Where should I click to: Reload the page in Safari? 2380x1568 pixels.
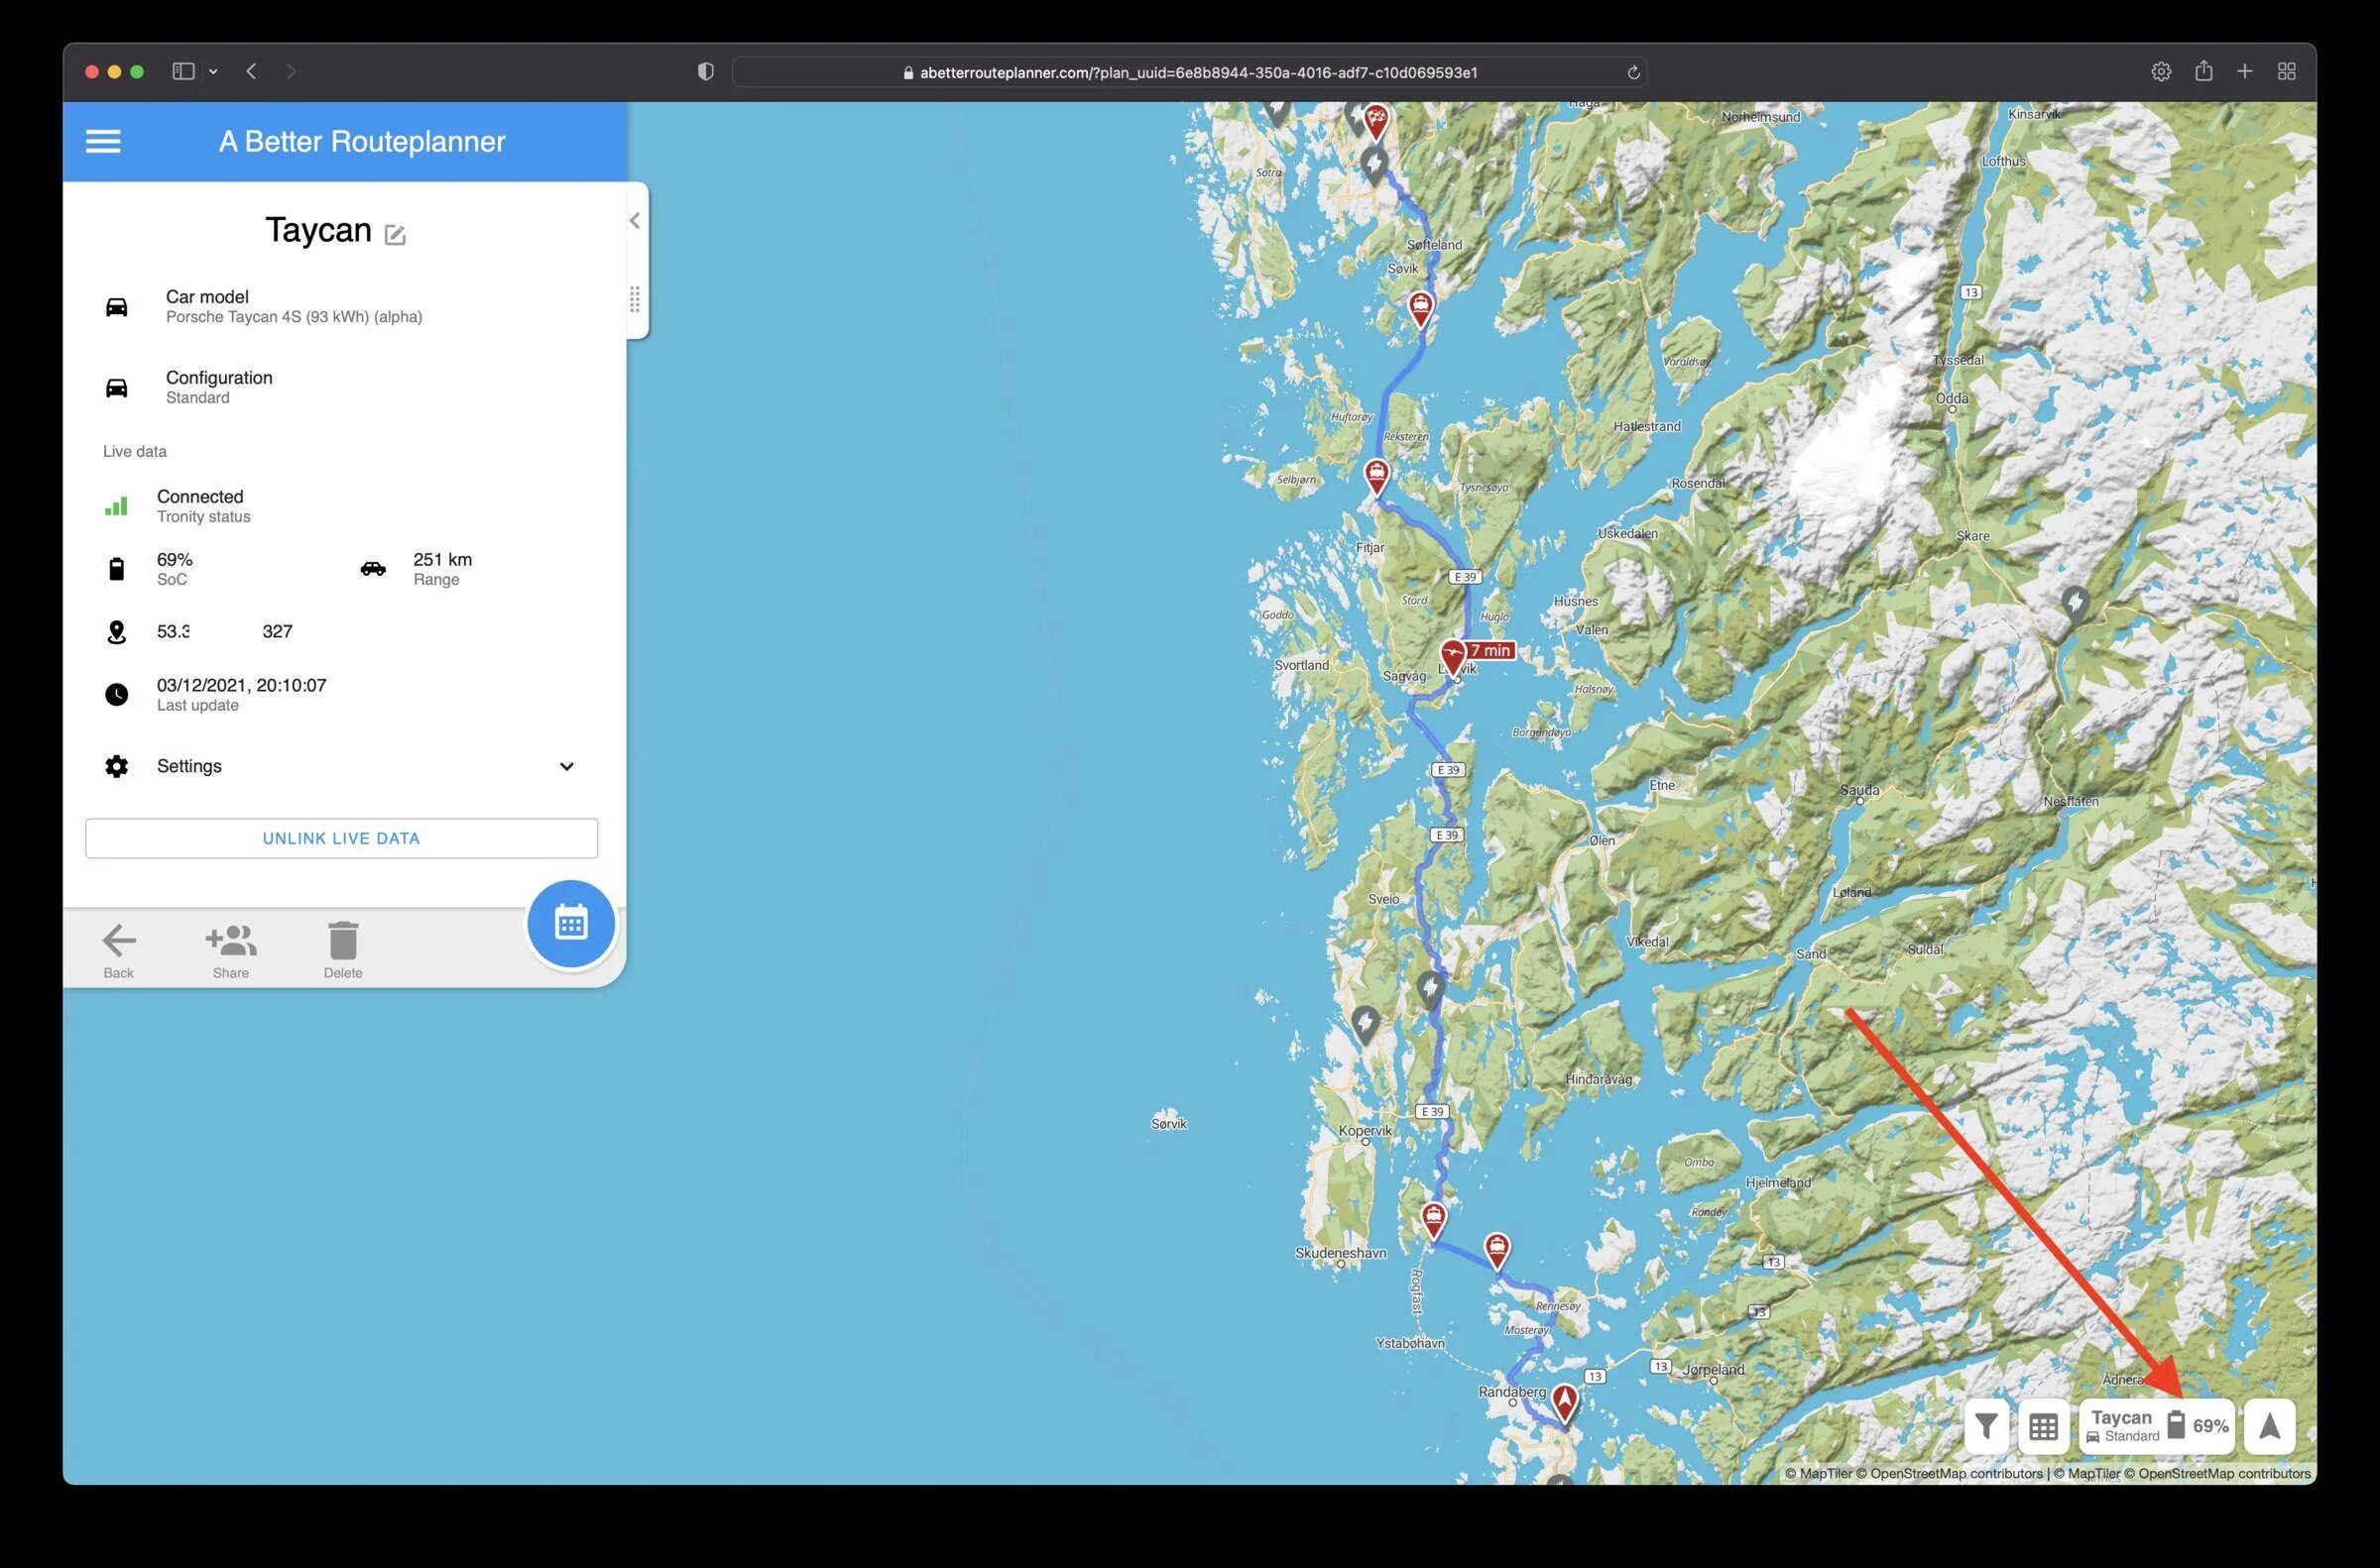click(1632, 72)
